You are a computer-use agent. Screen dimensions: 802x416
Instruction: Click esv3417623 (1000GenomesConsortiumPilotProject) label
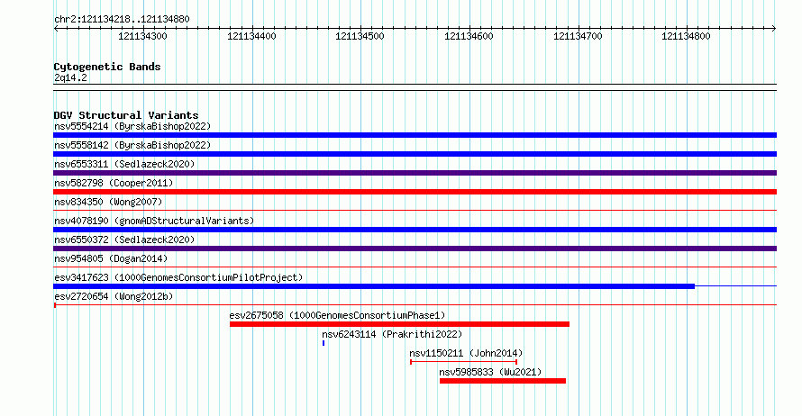coord(178,277)
